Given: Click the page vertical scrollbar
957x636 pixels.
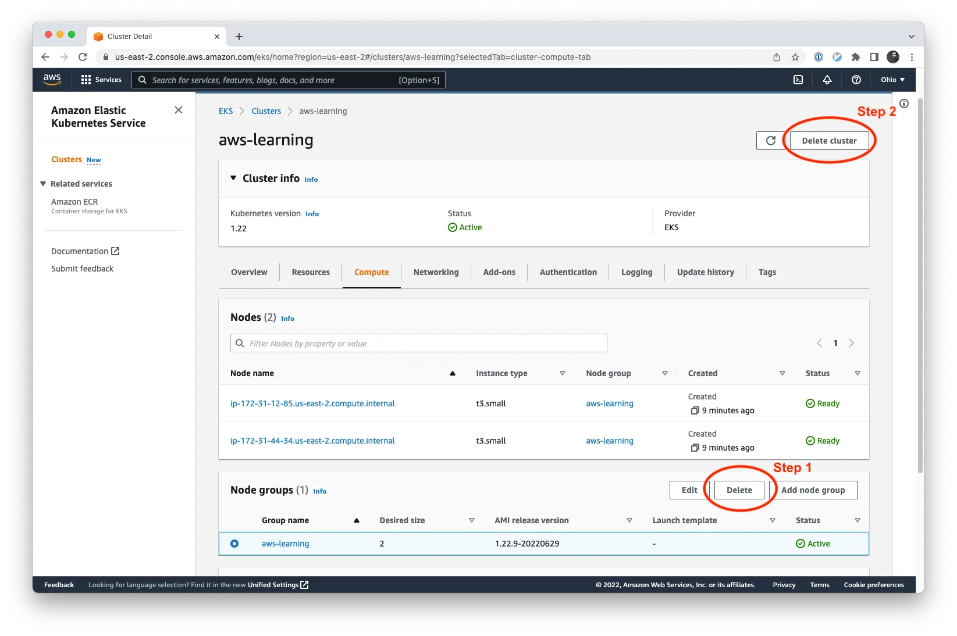Looking at the screenshot, I should 920,285.
